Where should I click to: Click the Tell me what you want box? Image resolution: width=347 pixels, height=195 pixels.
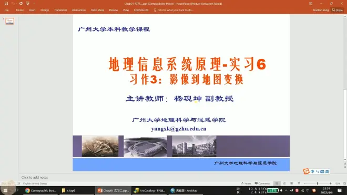pyautogui.click(x=173, y=10)
